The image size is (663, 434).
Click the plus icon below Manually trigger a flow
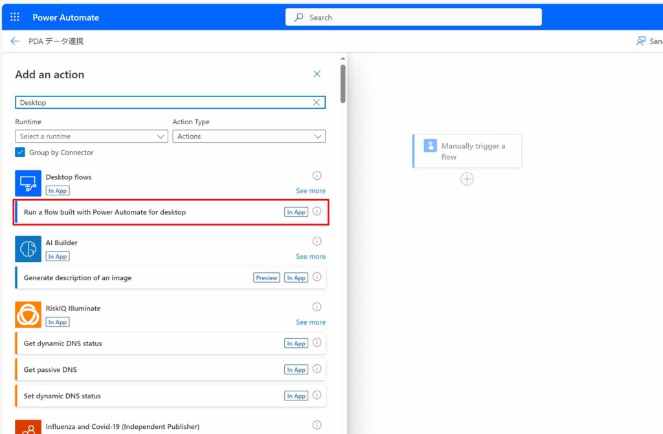(x=467, y=179)
